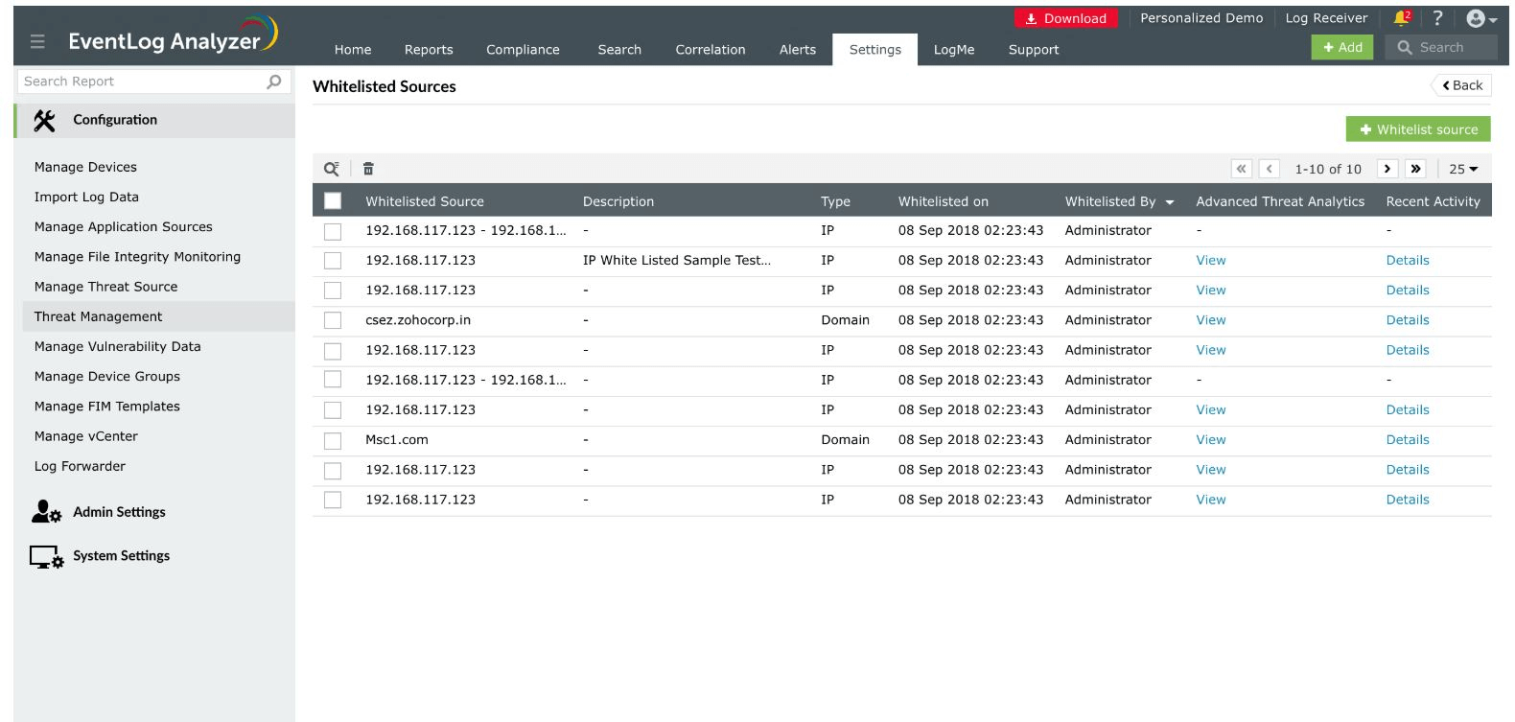
Task: Check the csez.zohocorp.in row checkbox
Action: tap(333, 320)
